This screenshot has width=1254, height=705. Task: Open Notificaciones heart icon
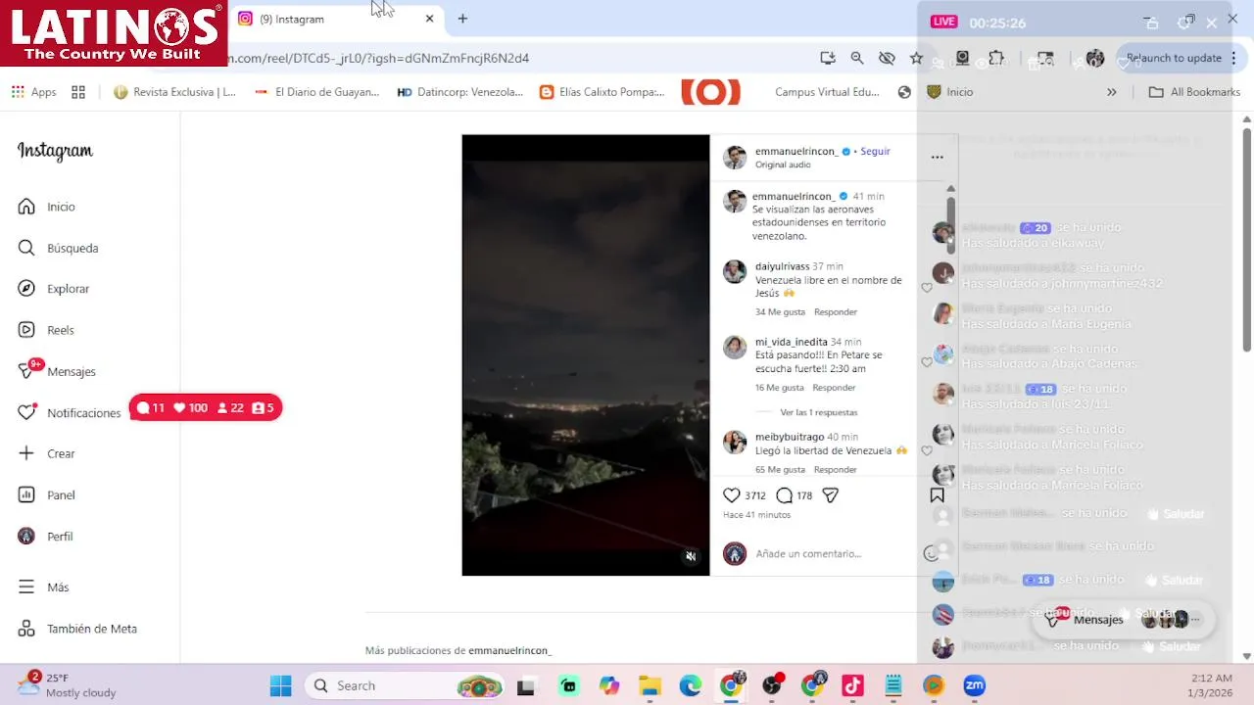26,412
